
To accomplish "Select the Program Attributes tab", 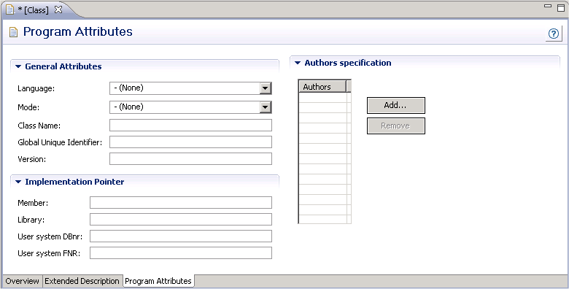I will tap(158, 281).
